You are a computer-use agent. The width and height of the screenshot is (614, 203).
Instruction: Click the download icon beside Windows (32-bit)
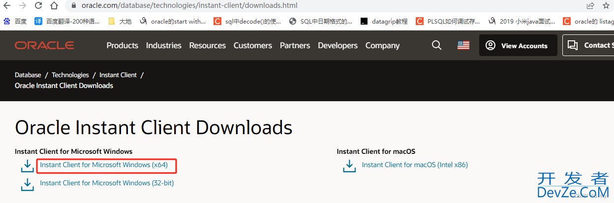[28, 184]
